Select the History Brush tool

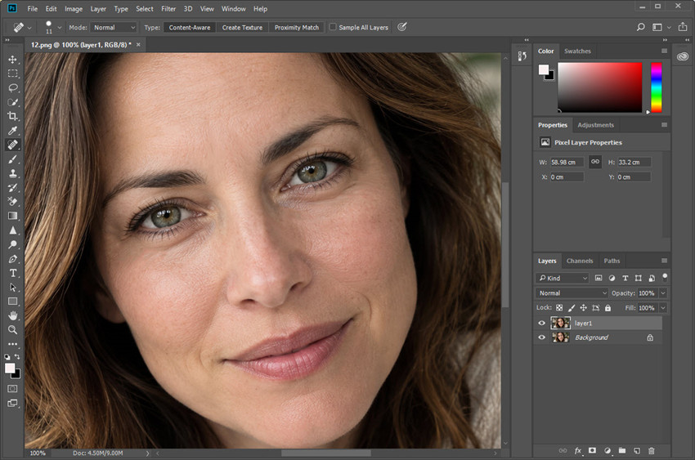click(12, 187)
